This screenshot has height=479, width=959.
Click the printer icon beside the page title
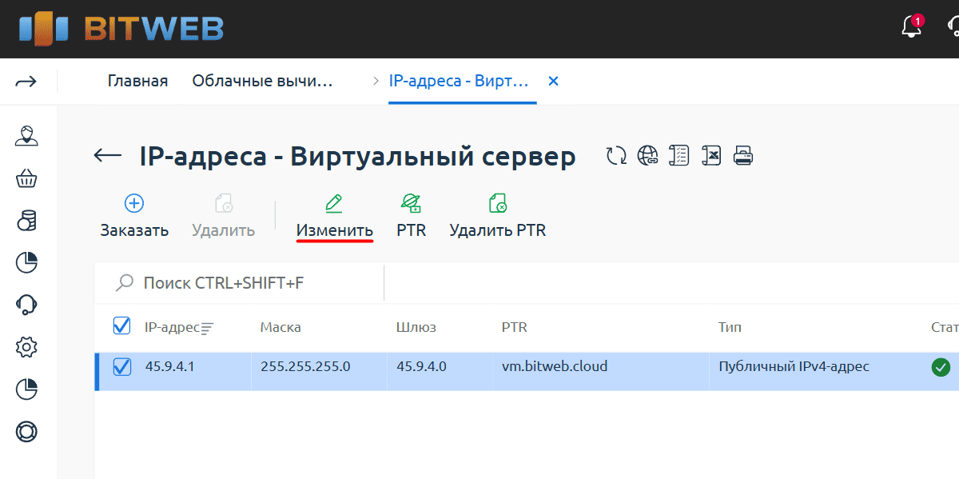pos(743,155)
